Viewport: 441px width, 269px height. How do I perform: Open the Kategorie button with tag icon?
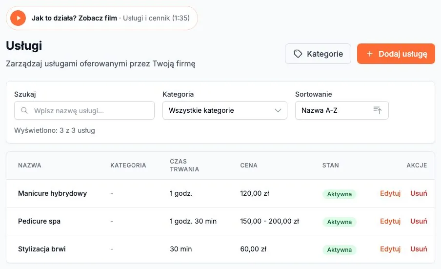point(318,54)
